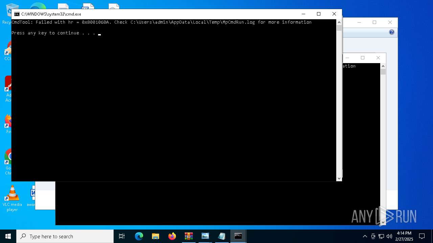Select the VLC media player desktop icon
The height and width of the screenshot is (243, 433).
[12, 198]
